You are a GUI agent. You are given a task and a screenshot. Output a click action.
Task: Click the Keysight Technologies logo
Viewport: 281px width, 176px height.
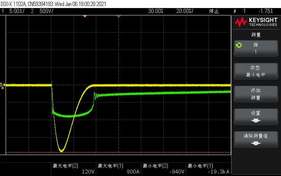[x=256, y=23]
